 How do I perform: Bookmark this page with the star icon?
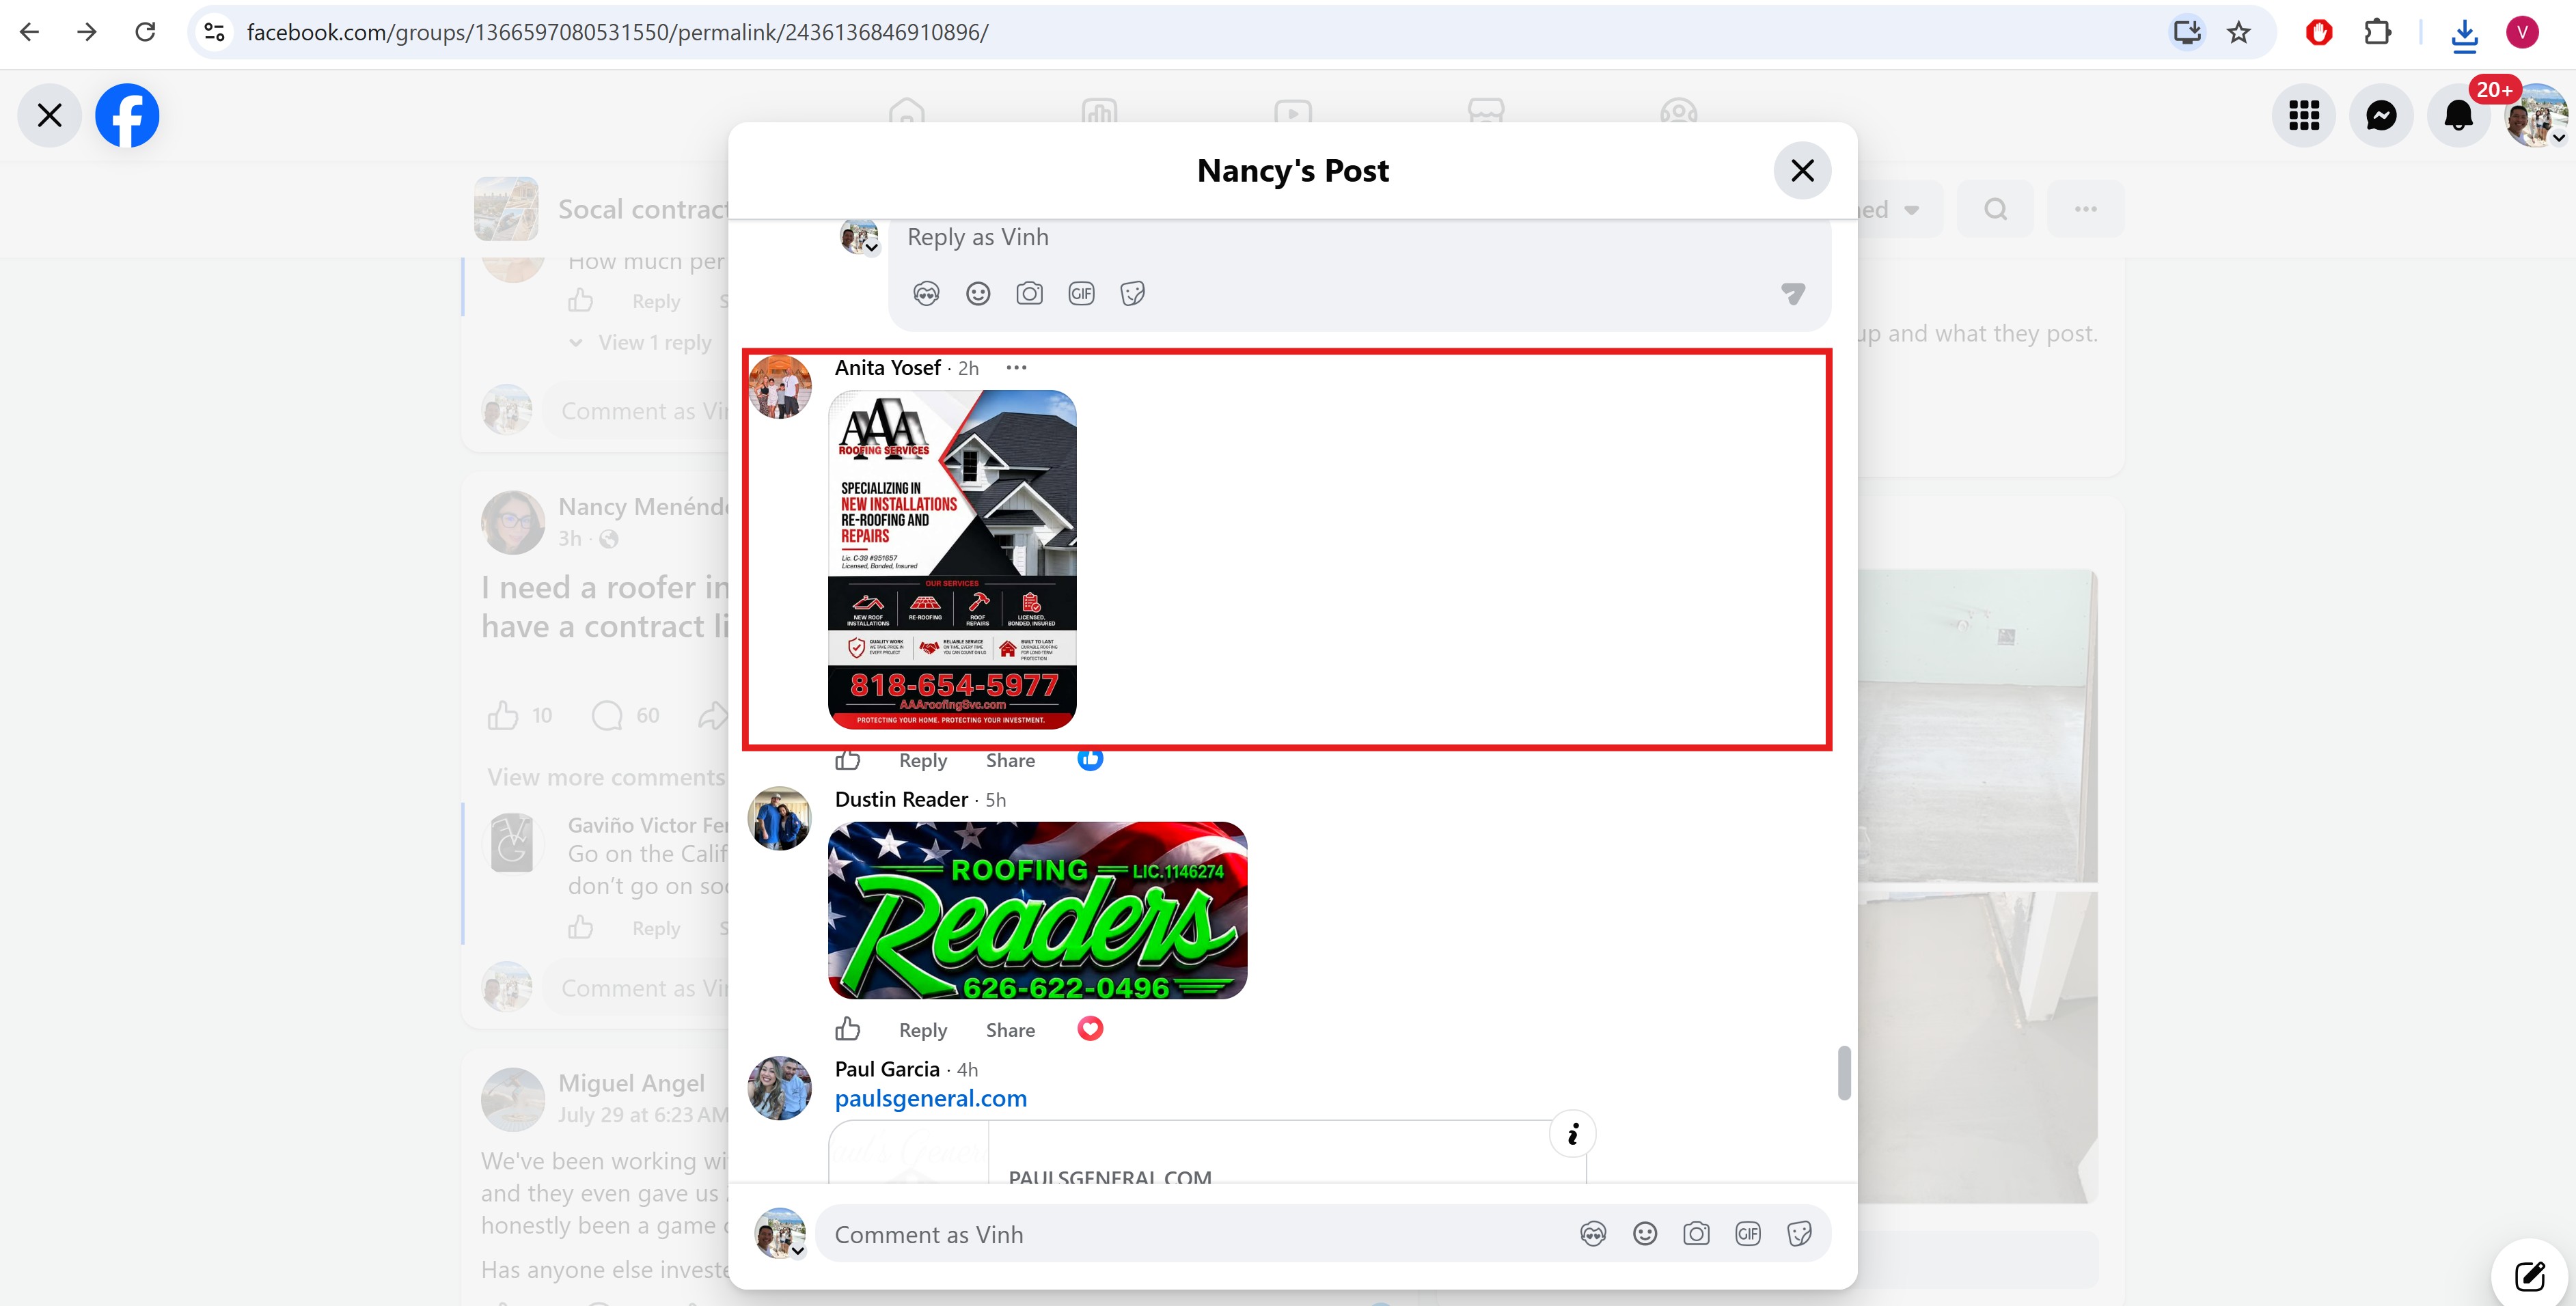coord(2239,33)
